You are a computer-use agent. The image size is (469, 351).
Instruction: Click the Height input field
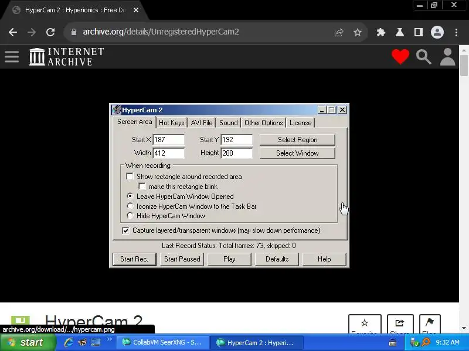click(237, 153)
